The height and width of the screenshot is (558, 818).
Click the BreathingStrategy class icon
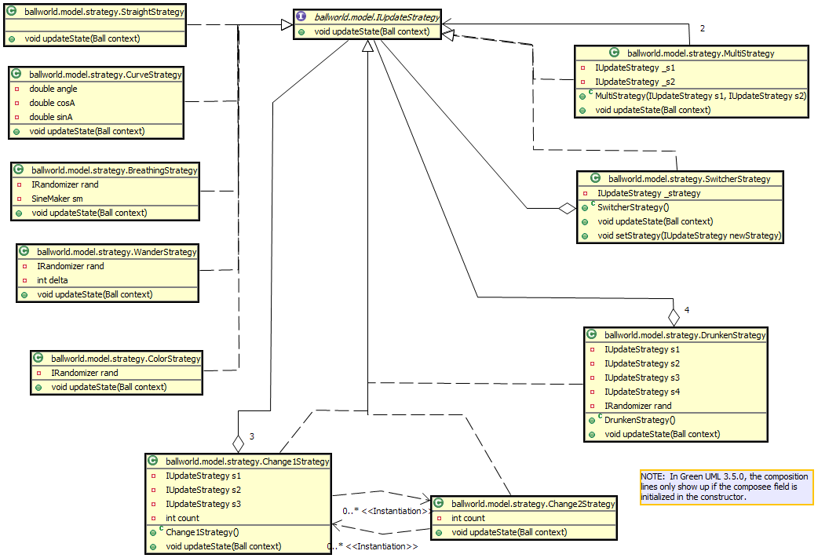19,170
